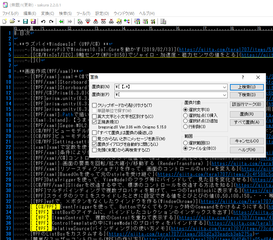Viewport: 273px width, 240px height.
Task: Redo the last undone edit
Action: click(x=51, y=21)
